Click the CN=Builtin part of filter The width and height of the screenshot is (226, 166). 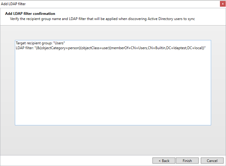point(157,48)
